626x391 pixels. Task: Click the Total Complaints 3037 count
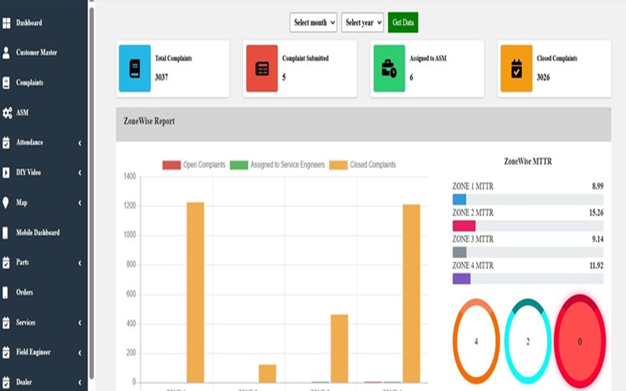tap(162, 77)
